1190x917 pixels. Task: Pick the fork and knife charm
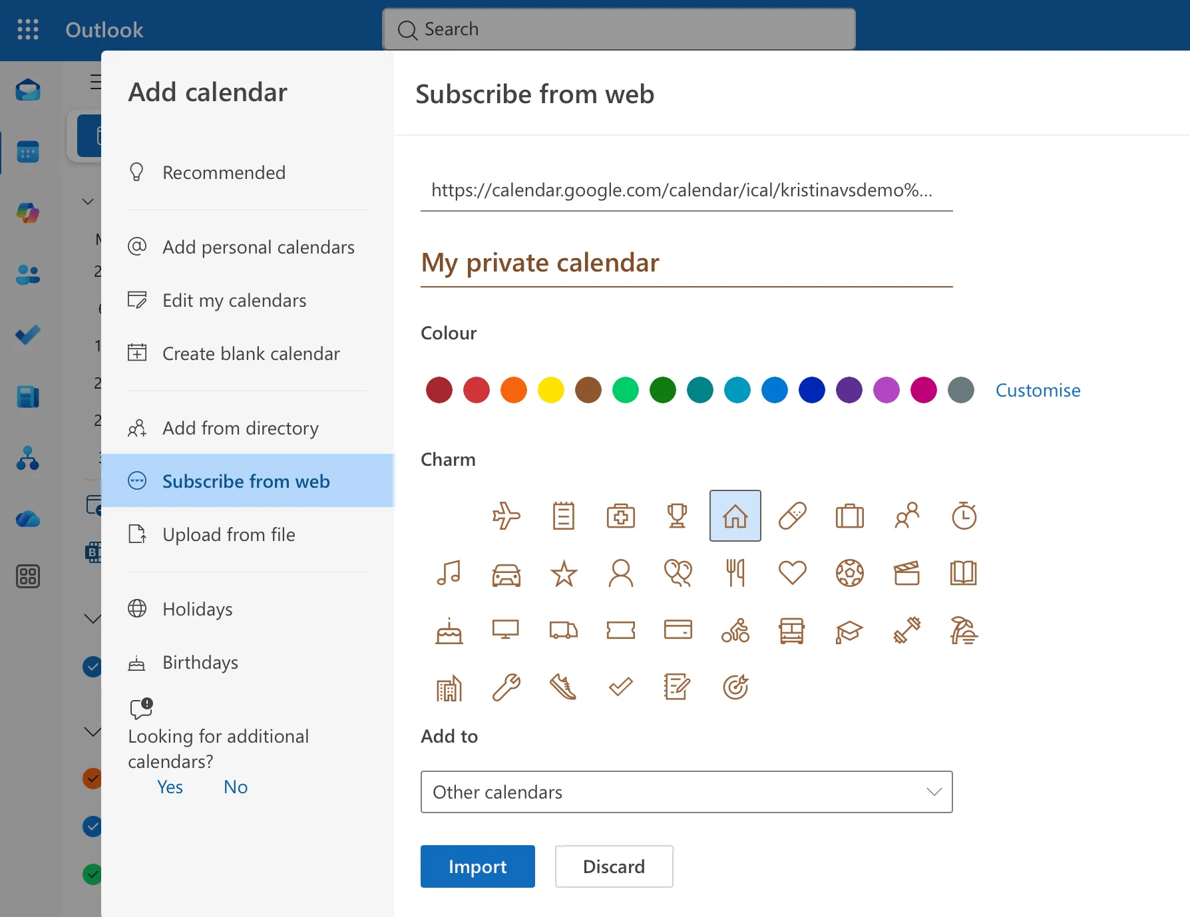[735, 573]
